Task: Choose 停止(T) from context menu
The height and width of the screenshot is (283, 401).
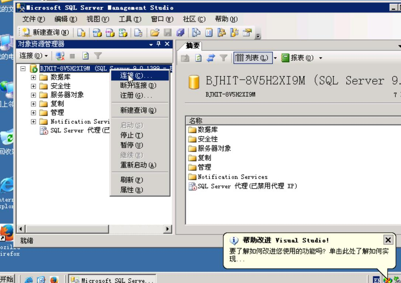Action: pos(140,135)
